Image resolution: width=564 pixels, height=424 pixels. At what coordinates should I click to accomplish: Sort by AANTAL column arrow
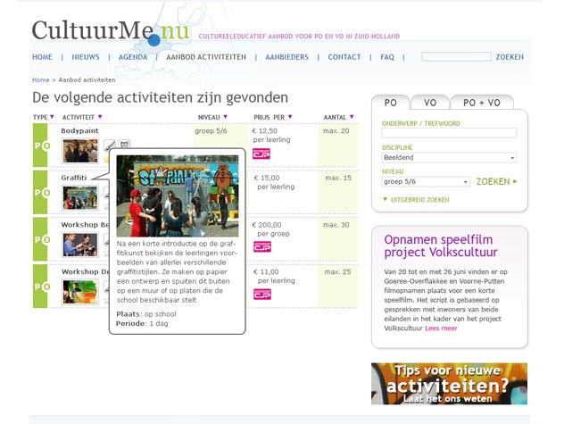tap(352, 117)
